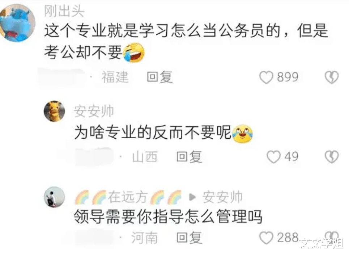Open username 刚出头 profile
This screenshot has width=349, height=256.
pyautogui.click(x=64, y=11)
